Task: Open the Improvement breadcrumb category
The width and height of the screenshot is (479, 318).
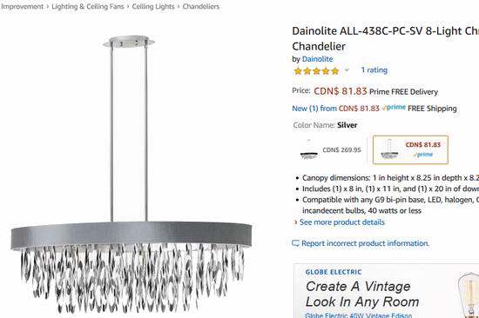Action: click(22, 6)
